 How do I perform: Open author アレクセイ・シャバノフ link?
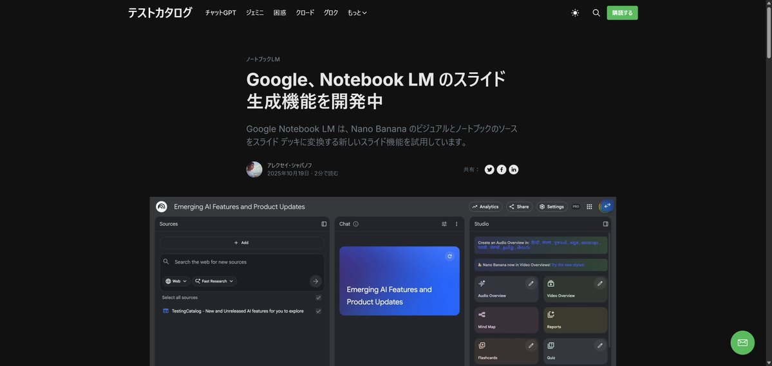coord(290,165)
